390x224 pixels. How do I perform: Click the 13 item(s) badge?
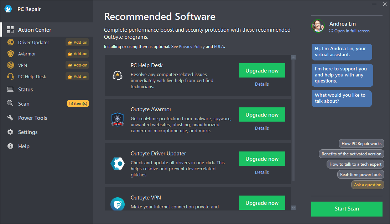[78, 103]
